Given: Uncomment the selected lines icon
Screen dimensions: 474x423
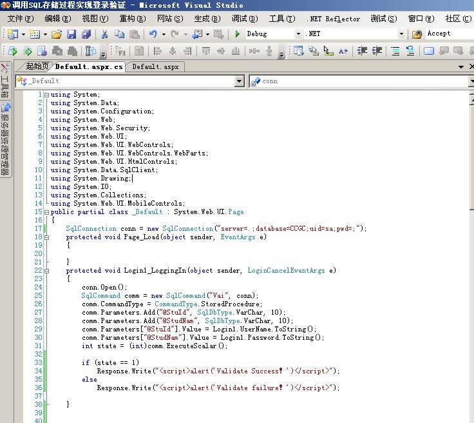Looking at the screenshot, I should coord(410,51).
